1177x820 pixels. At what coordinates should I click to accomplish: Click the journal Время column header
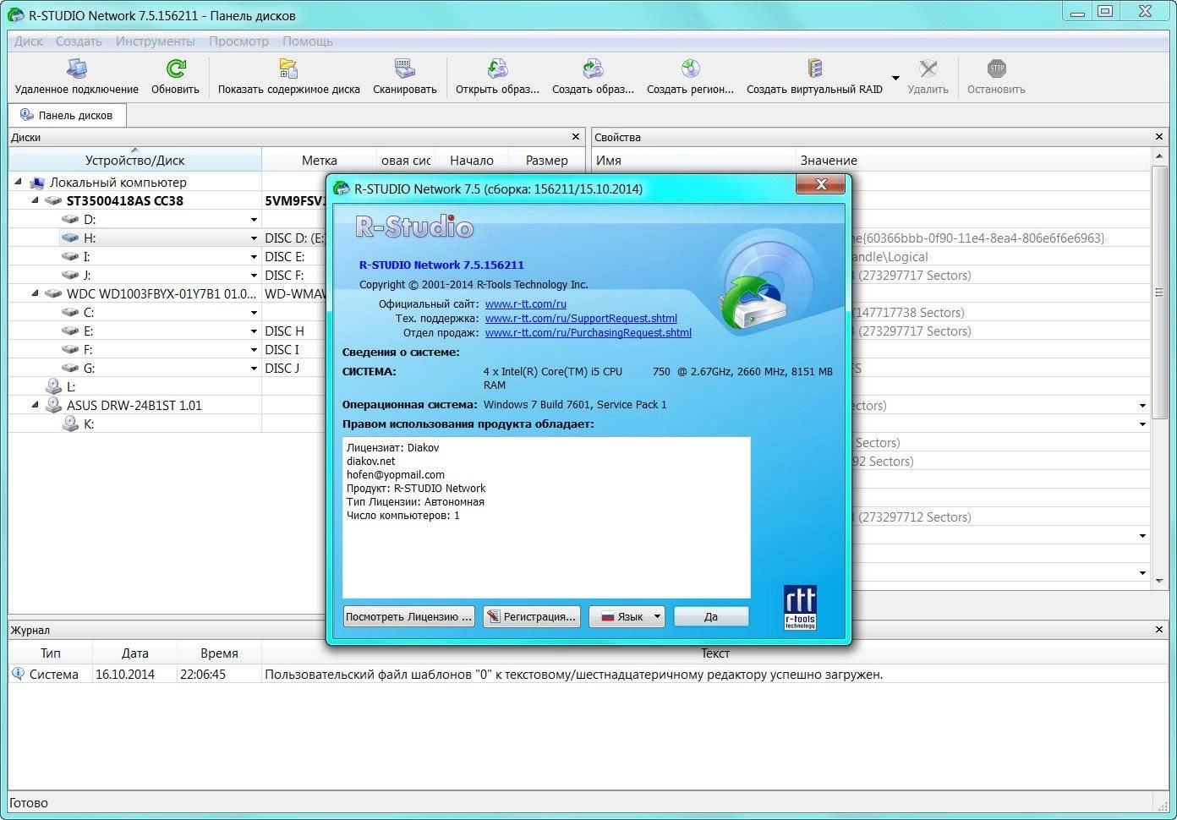pyautogui.click(x=219, y=653)
